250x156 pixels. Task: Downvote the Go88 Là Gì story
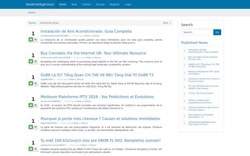(35, 83)
